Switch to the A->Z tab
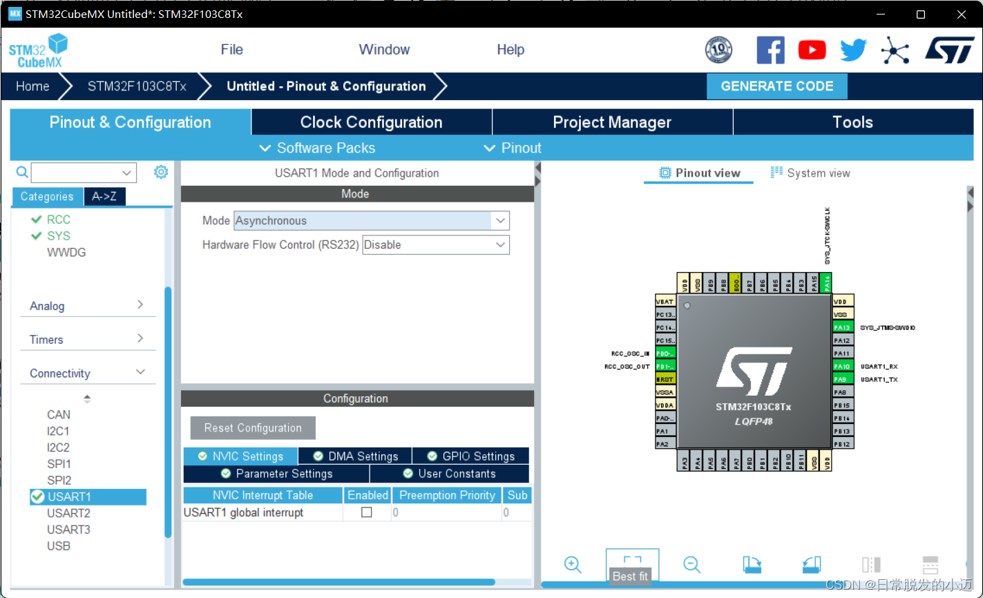 tap(104, 197)
